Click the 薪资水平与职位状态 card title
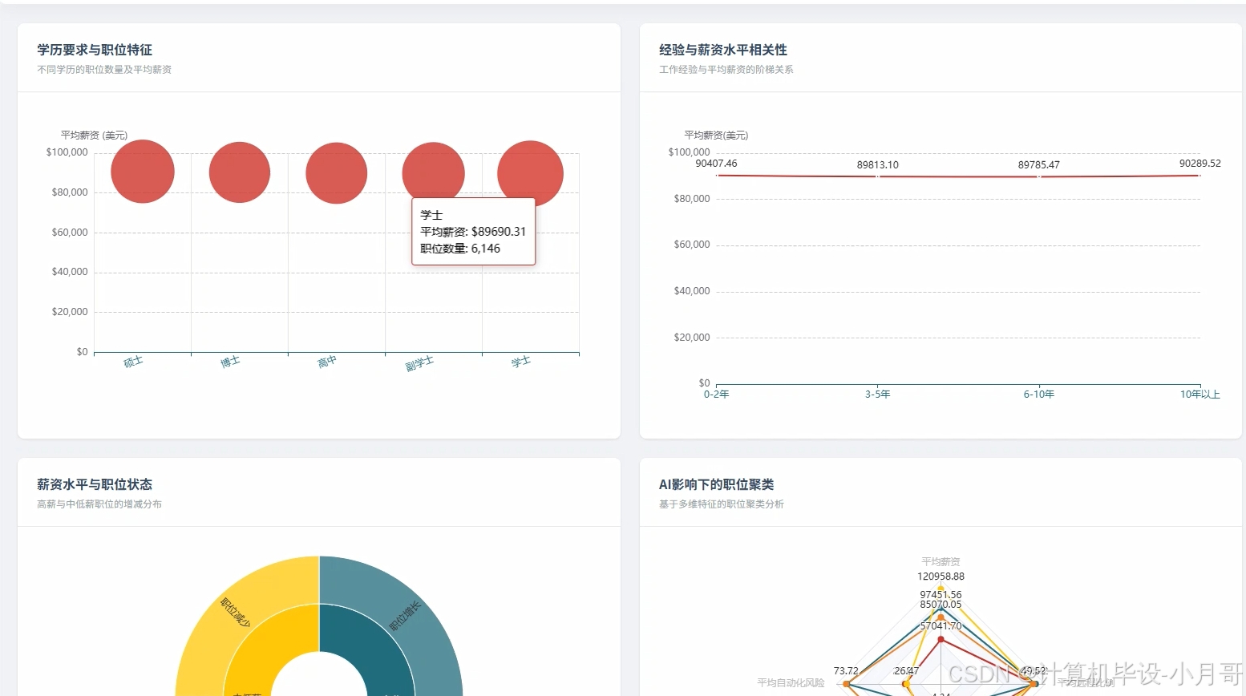 [x=95, y=484]
